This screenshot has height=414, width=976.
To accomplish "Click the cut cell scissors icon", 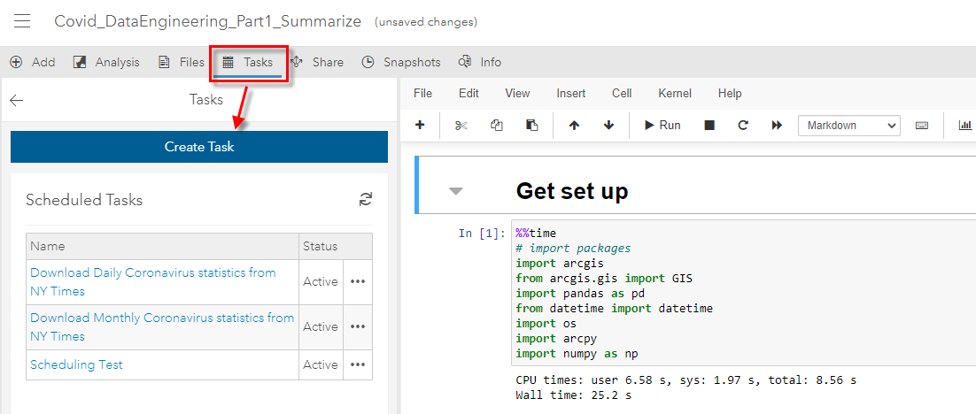I will [x=461, y=126].
